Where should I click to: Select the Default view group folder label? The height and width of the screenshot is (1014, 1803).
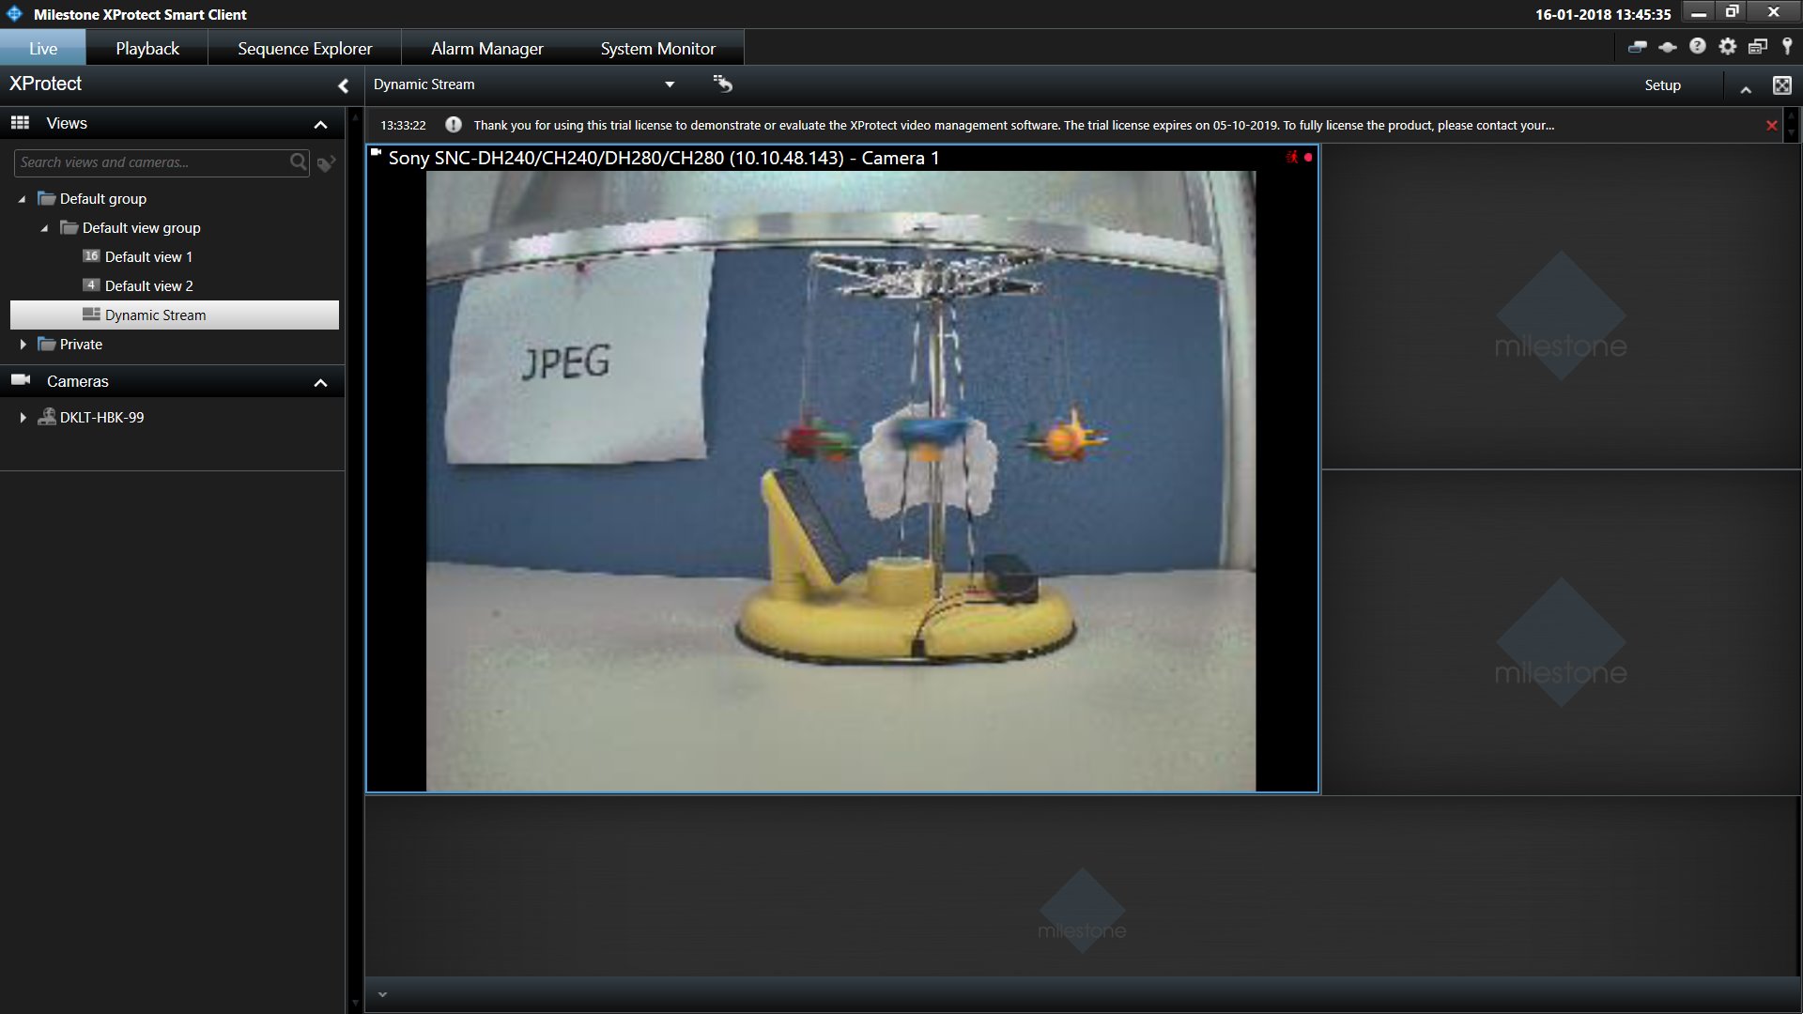(x=141, y=227)
